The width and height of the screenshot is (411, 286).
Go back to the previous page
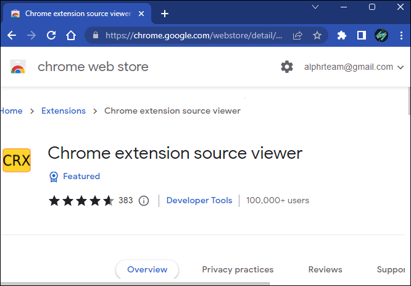[12, 35]
